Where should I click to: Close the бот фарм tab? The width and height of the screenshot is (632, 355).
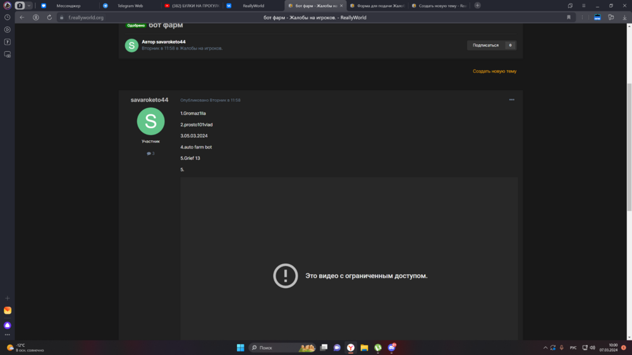click(x=341, y=6)
